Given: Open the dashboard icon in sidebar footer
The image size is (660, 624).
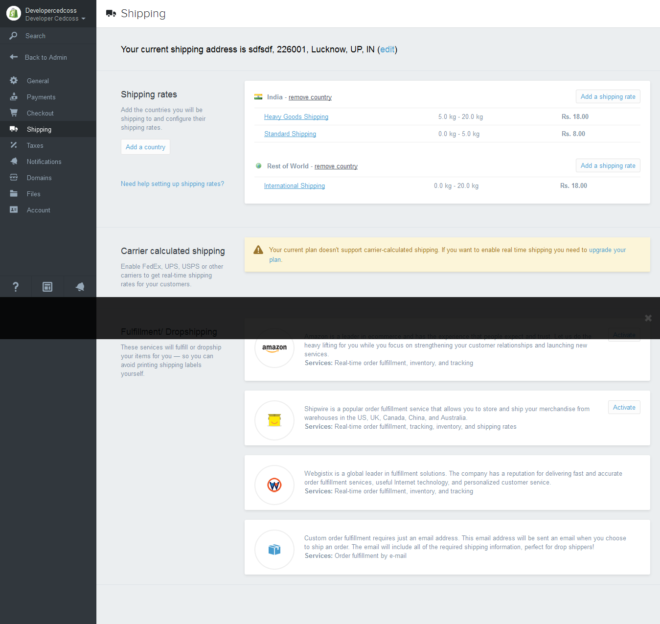Looking at the screenshot, I should (x=47, y=287).
